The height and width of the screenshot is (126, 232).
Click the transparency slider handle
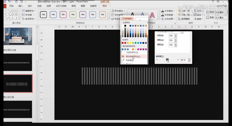click(167, 59)
